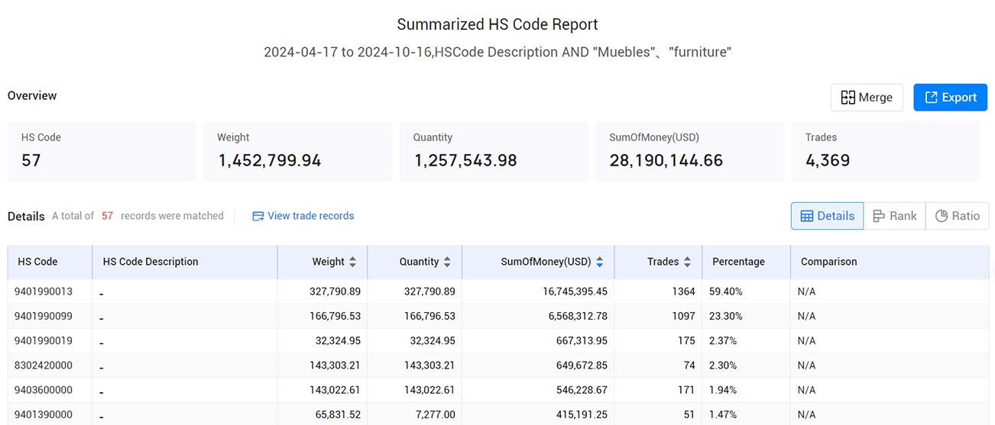This screenshot has height=425, width=995.
Task: Click the Overview Quantity card 1,257,543.98
Action: click(494, 151)
